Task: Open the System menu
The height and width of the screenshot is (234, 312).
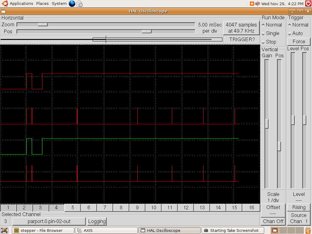Action: (59, 3)
